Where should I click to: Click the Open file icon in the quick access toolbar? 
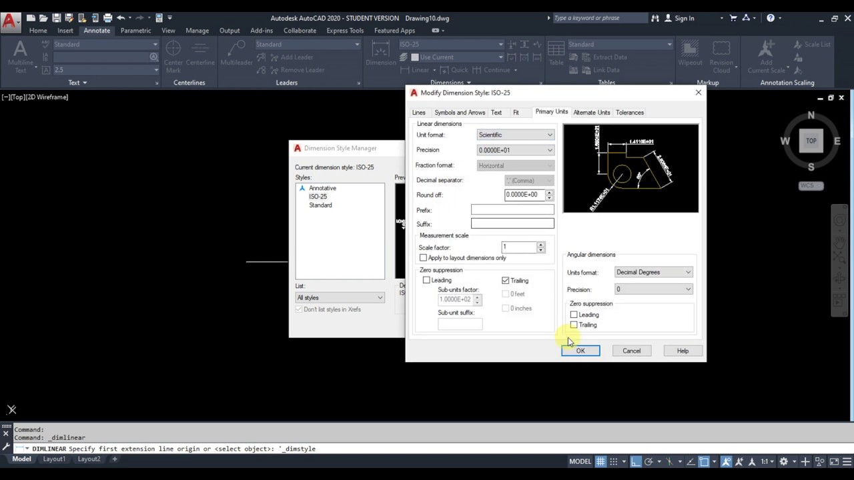coord(44,18)
